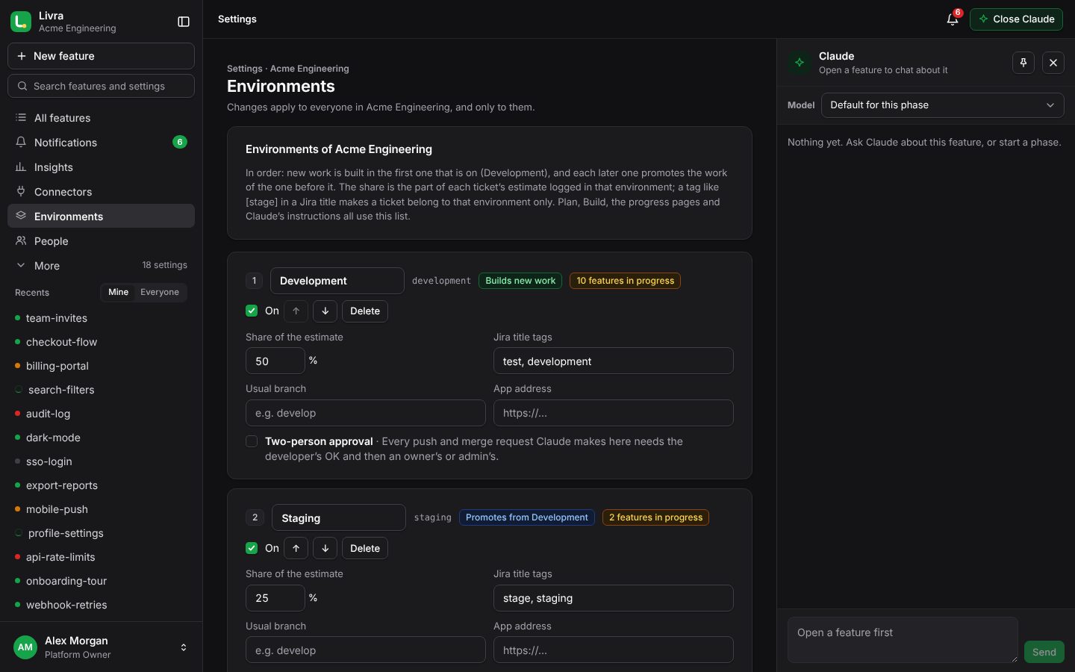
Task: Close the Claude panel with X
Action: [x=1053, y=63]
